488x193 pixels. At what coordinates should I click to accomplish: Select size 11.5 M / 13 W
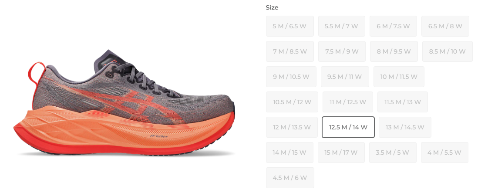[402, 102]
